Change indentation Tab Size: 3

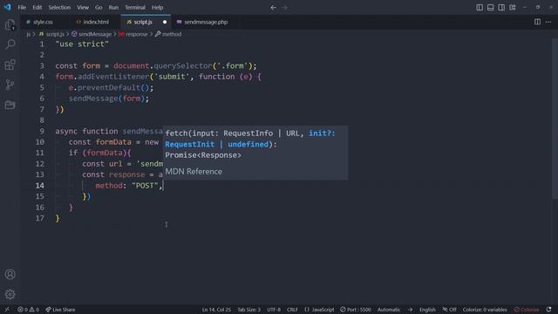(248, 310)
